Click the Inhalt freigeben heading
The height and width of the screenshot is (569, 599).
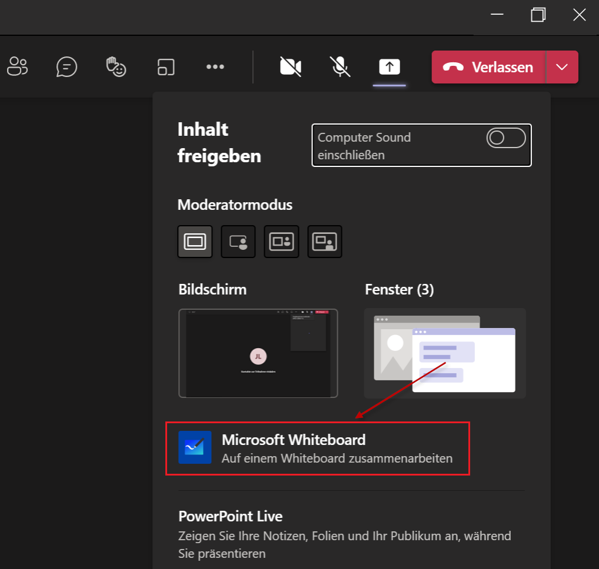click(219, 143)
